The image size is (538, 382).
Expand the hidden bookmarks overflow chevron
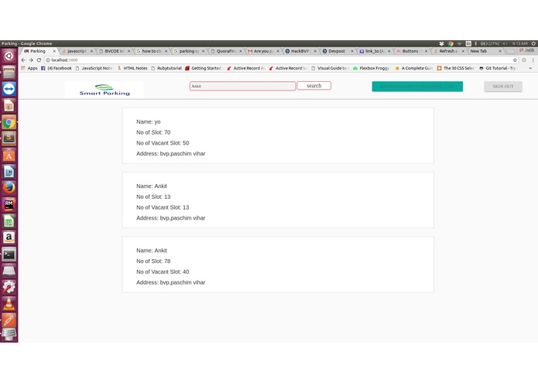pyautogui.click(x=530, y=68)
